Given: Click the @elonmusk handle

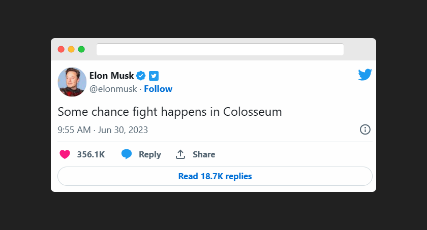Looking at the screenshot, I should click(x=113, y=89).
